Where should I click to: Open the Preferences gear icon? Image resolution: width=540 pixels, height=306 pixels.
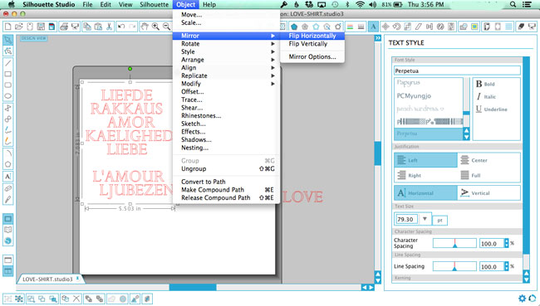pyautogui.click(x=522, y=298)
